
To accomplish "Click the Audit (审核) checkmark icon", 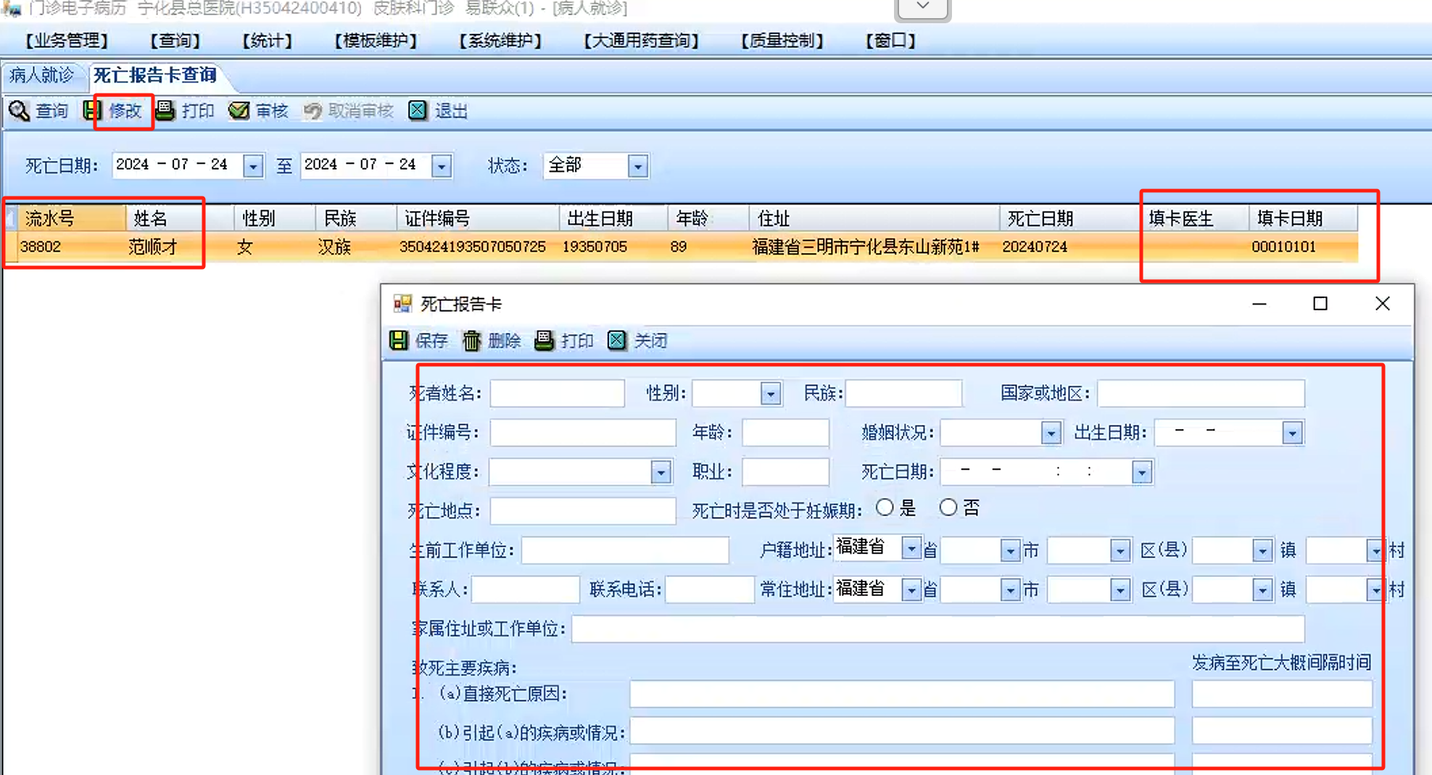I will (239, 111).
